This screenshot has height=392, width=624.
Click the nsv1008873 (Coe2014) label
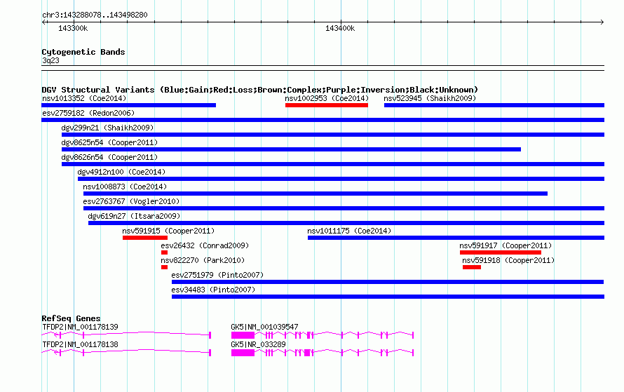click(125, 187)
